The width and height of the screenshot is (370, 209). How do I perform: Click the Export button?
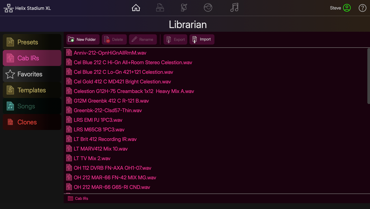point(175,39)
